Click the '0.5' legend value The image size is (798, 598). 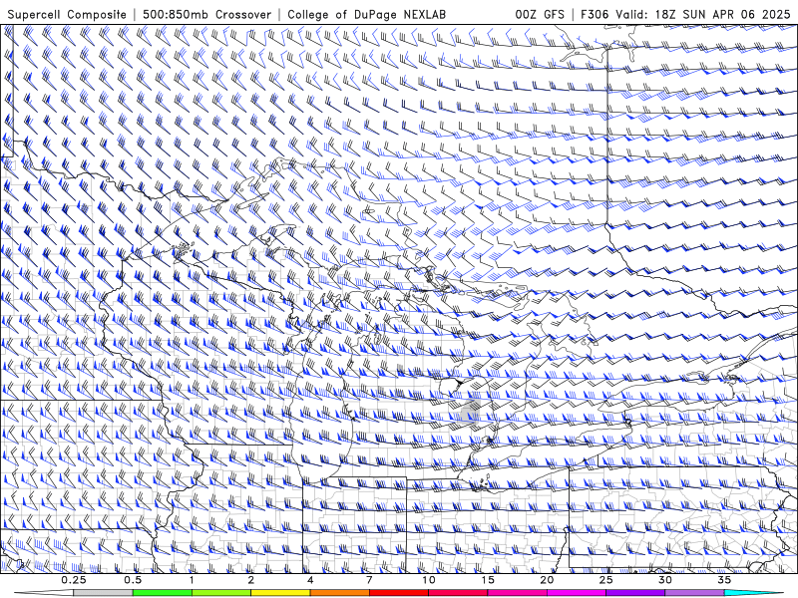(x=133, y=580)
